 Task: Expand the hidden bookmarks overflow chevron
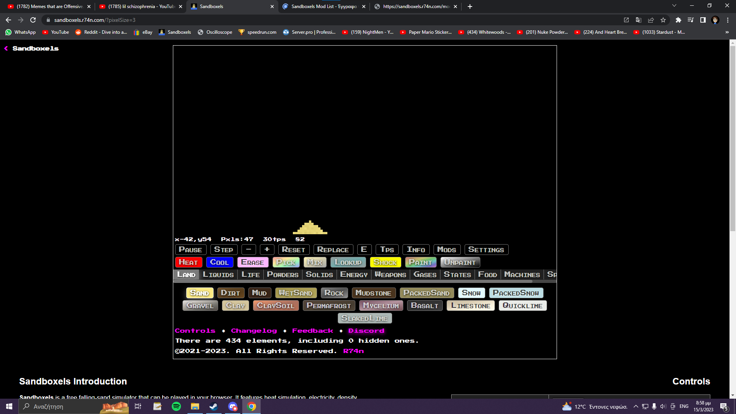(x=727, y=32)
